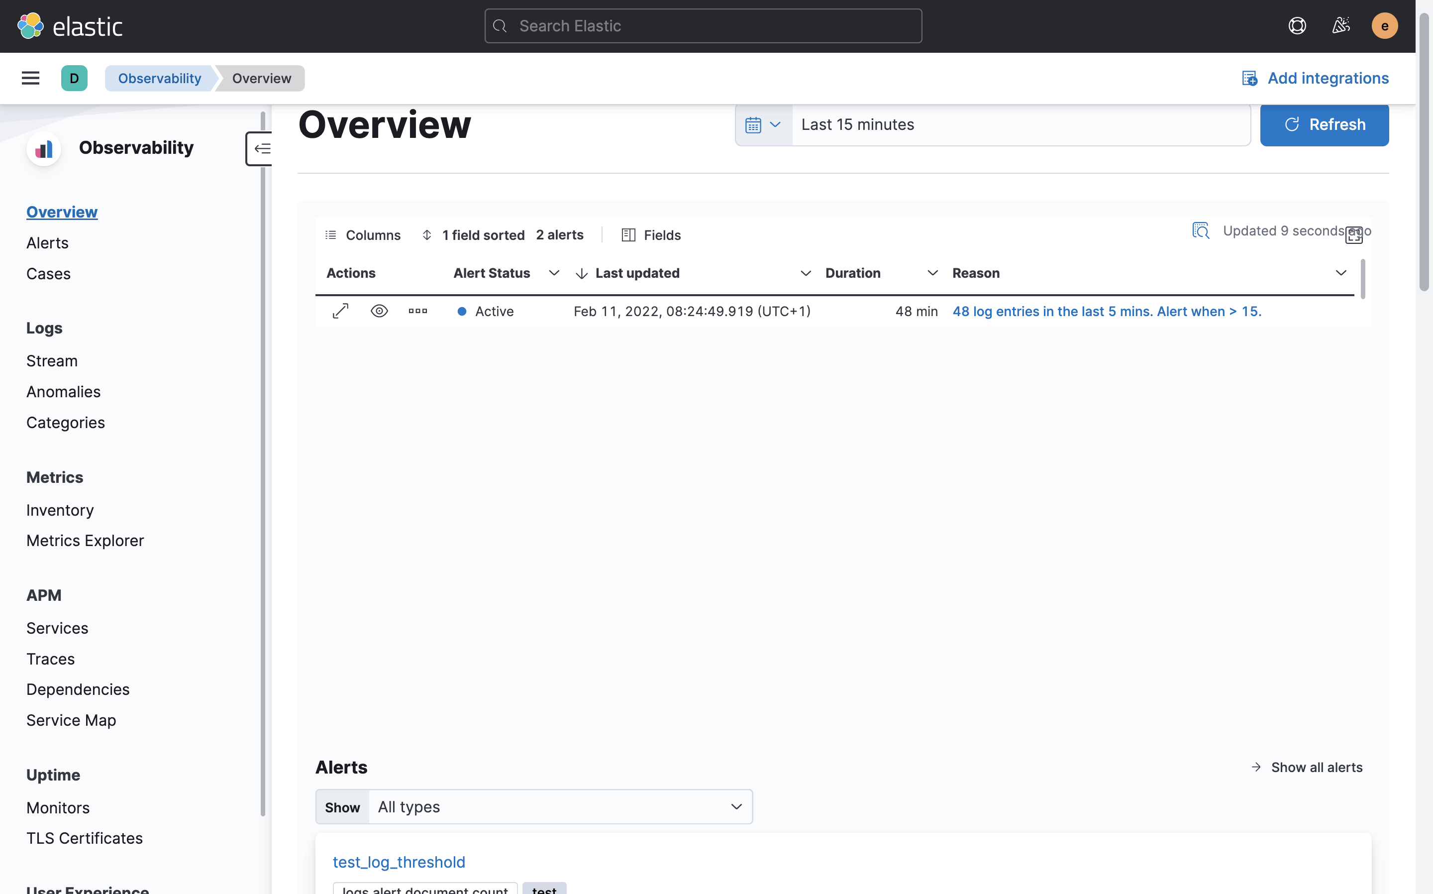This screenshot has width=1433, height=894.
Task: View alert flyout via eye icon
Action: pos(379,311)
